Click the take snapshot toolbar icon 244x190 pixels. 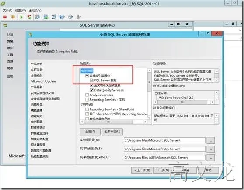(x=38, y=17)
